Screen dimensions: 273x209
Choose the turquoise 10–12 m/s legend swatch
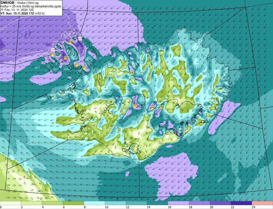coord(115,203)
